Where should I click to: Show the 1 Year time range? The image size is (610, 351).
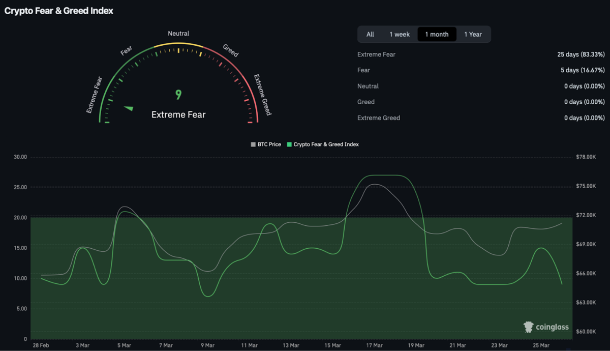click(x=473, y=34)
